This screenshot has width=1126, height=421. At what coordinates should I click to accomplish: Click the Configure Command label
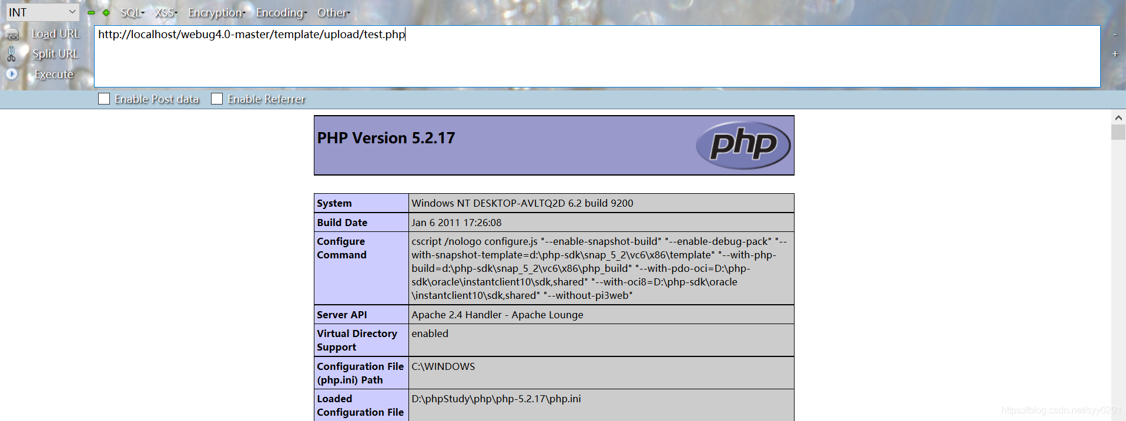[x=341, y=248]
